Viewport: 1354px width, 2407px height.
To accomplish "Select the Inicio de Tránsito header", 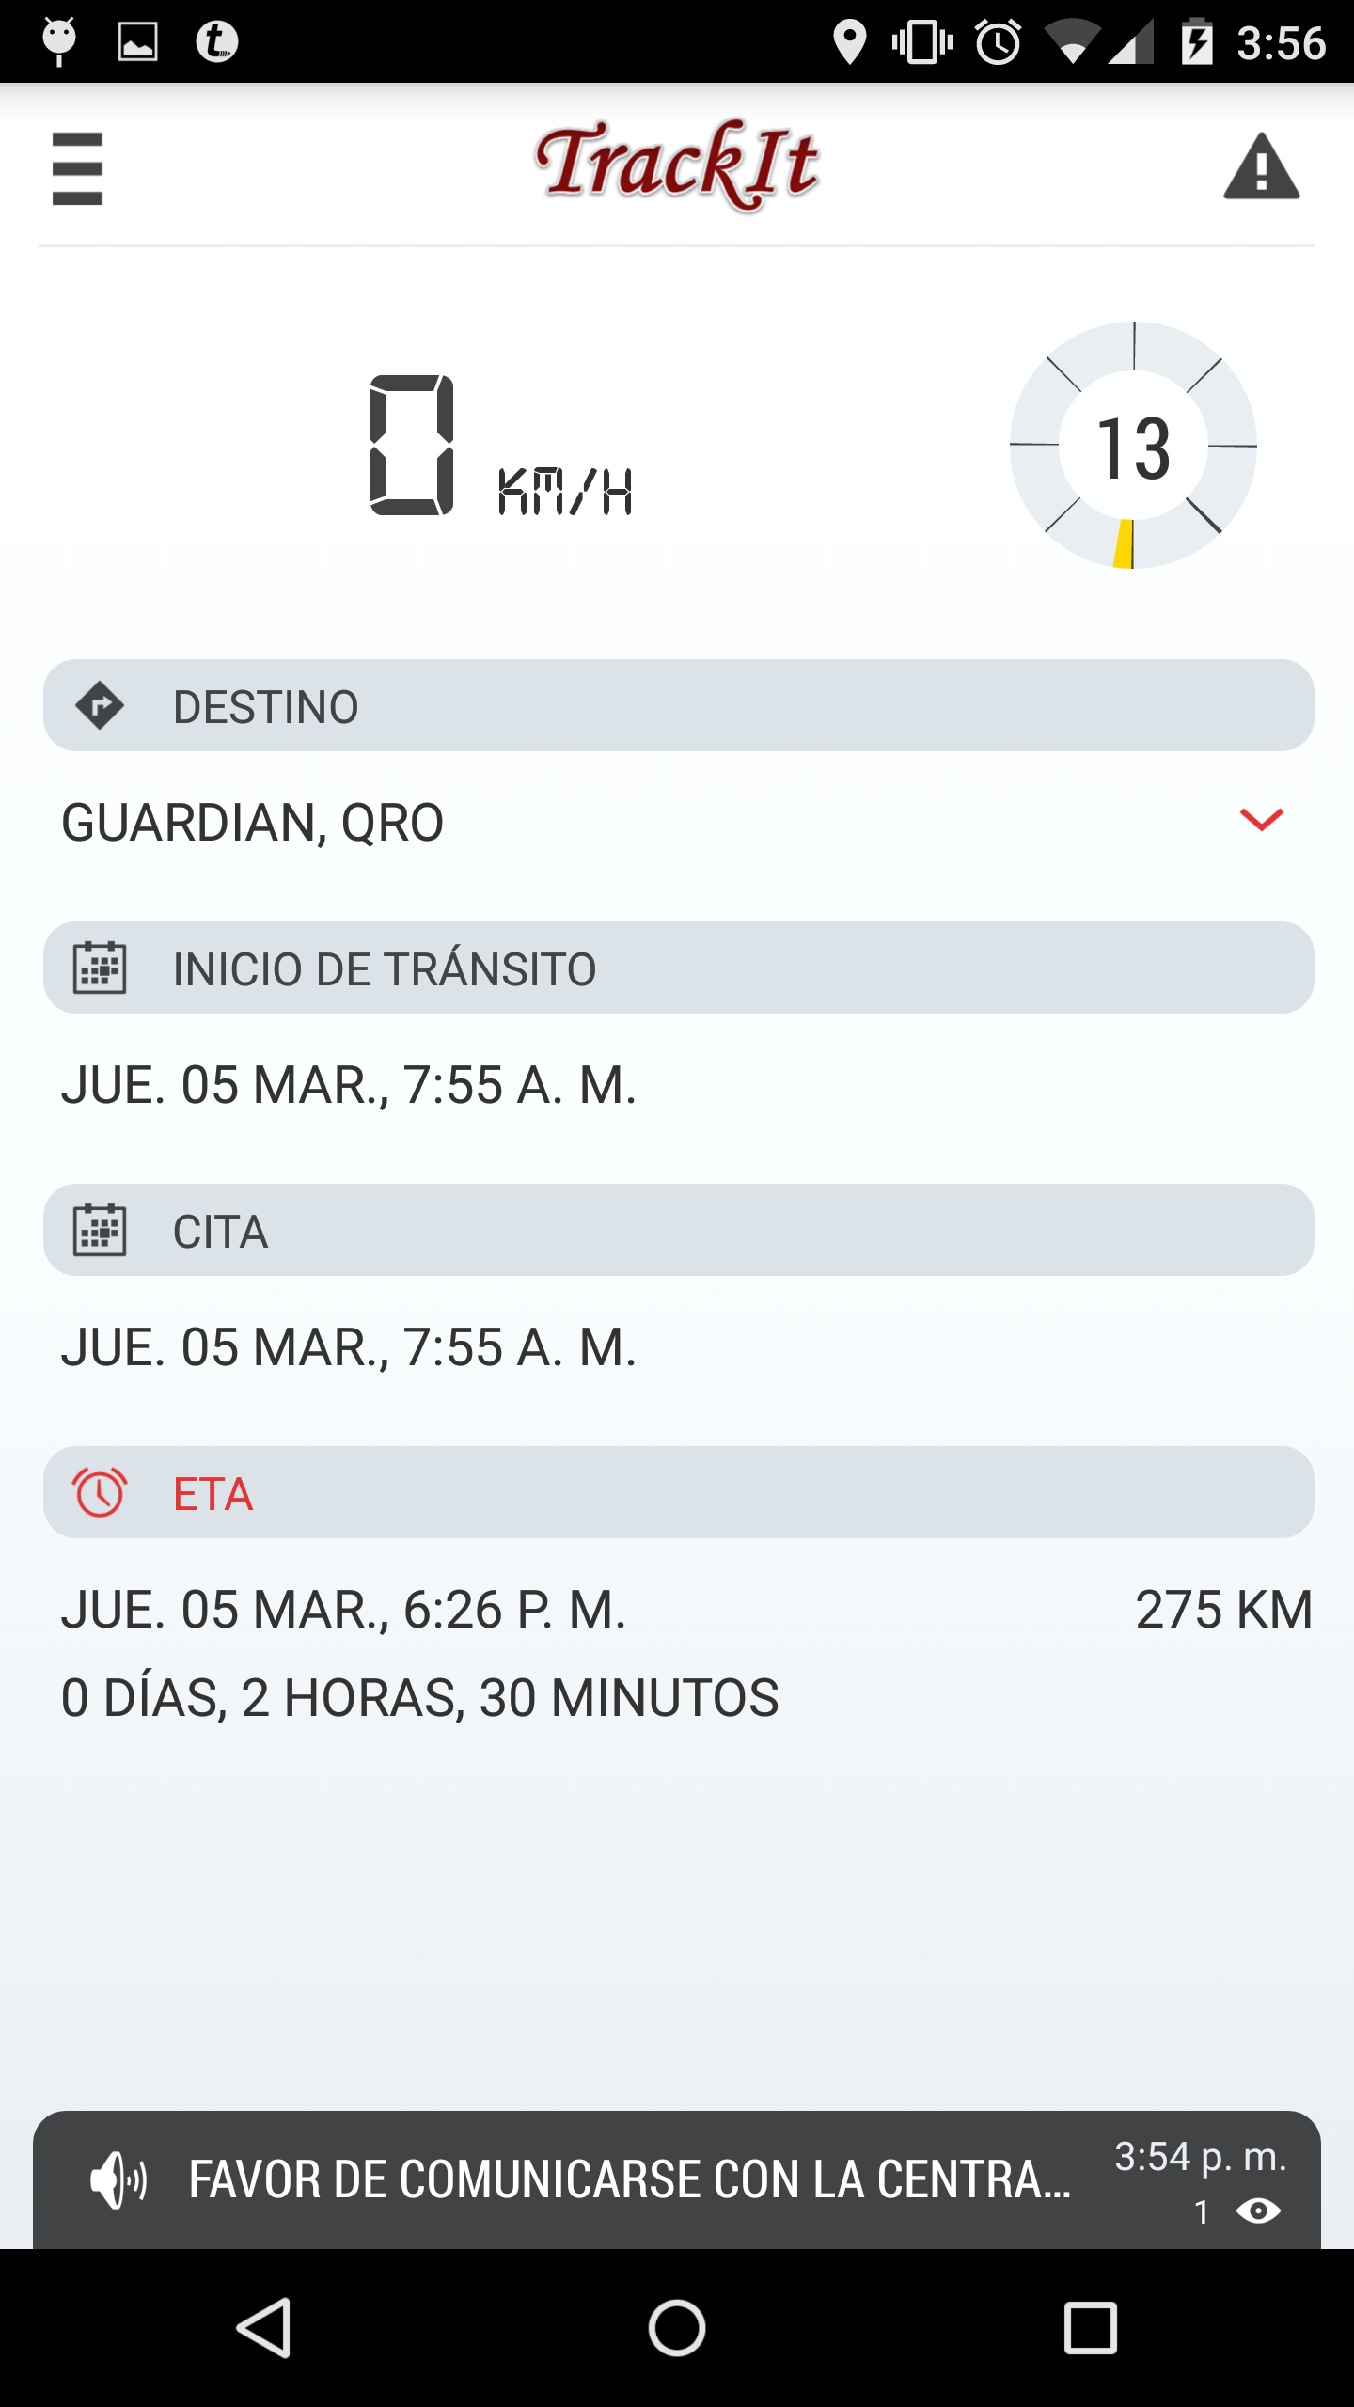I will tap(677, 968).
